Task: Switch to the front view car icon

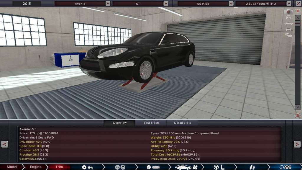Action: point(288,18)
